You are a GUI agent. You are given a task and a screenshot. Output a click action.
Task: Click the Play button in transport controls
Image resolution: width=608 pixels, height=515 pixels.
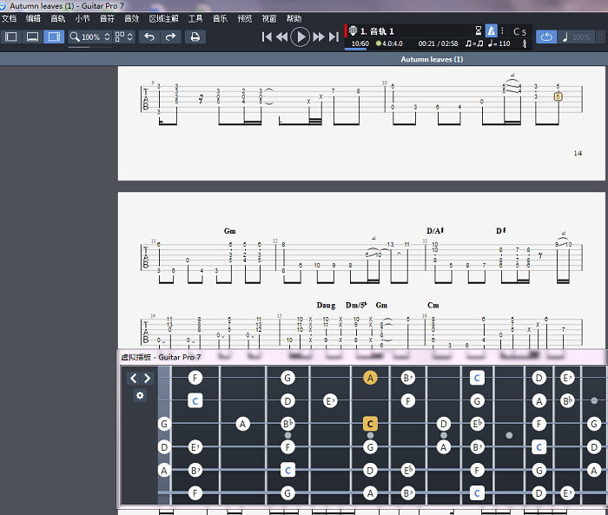pyautogui.click(x=300, y=36)
